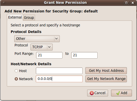Focus the Network field containing 0.0.0.0/0
This screenshot has width=137, height=101.
point(59,79)
